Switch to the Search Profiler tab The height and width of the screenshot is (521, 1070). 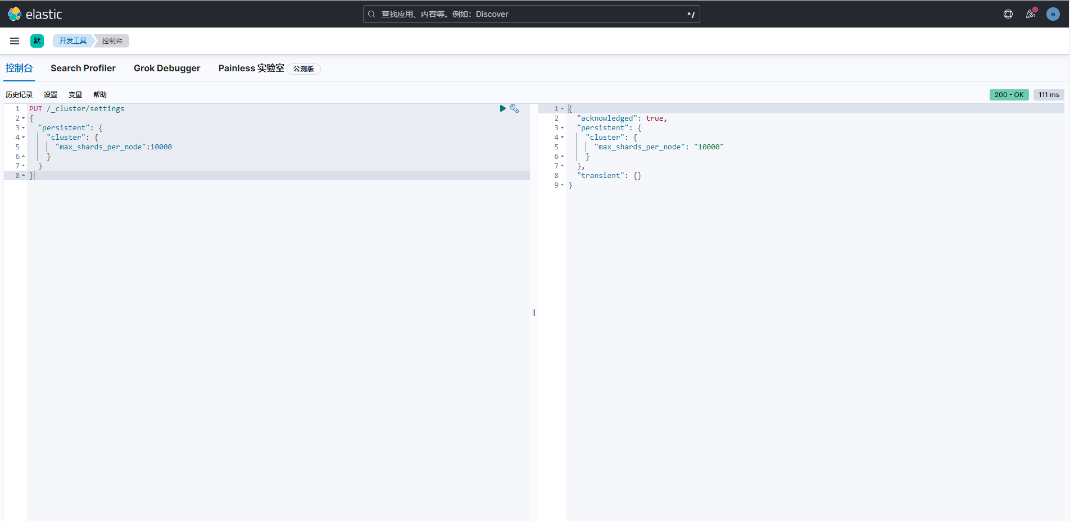(x=83, y=68)
